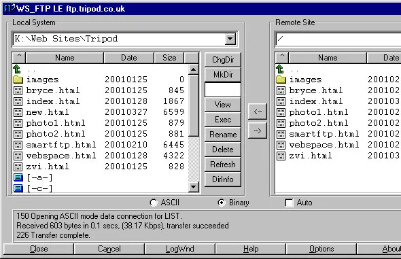Click the local images folder icon

[x=18, y=80]
